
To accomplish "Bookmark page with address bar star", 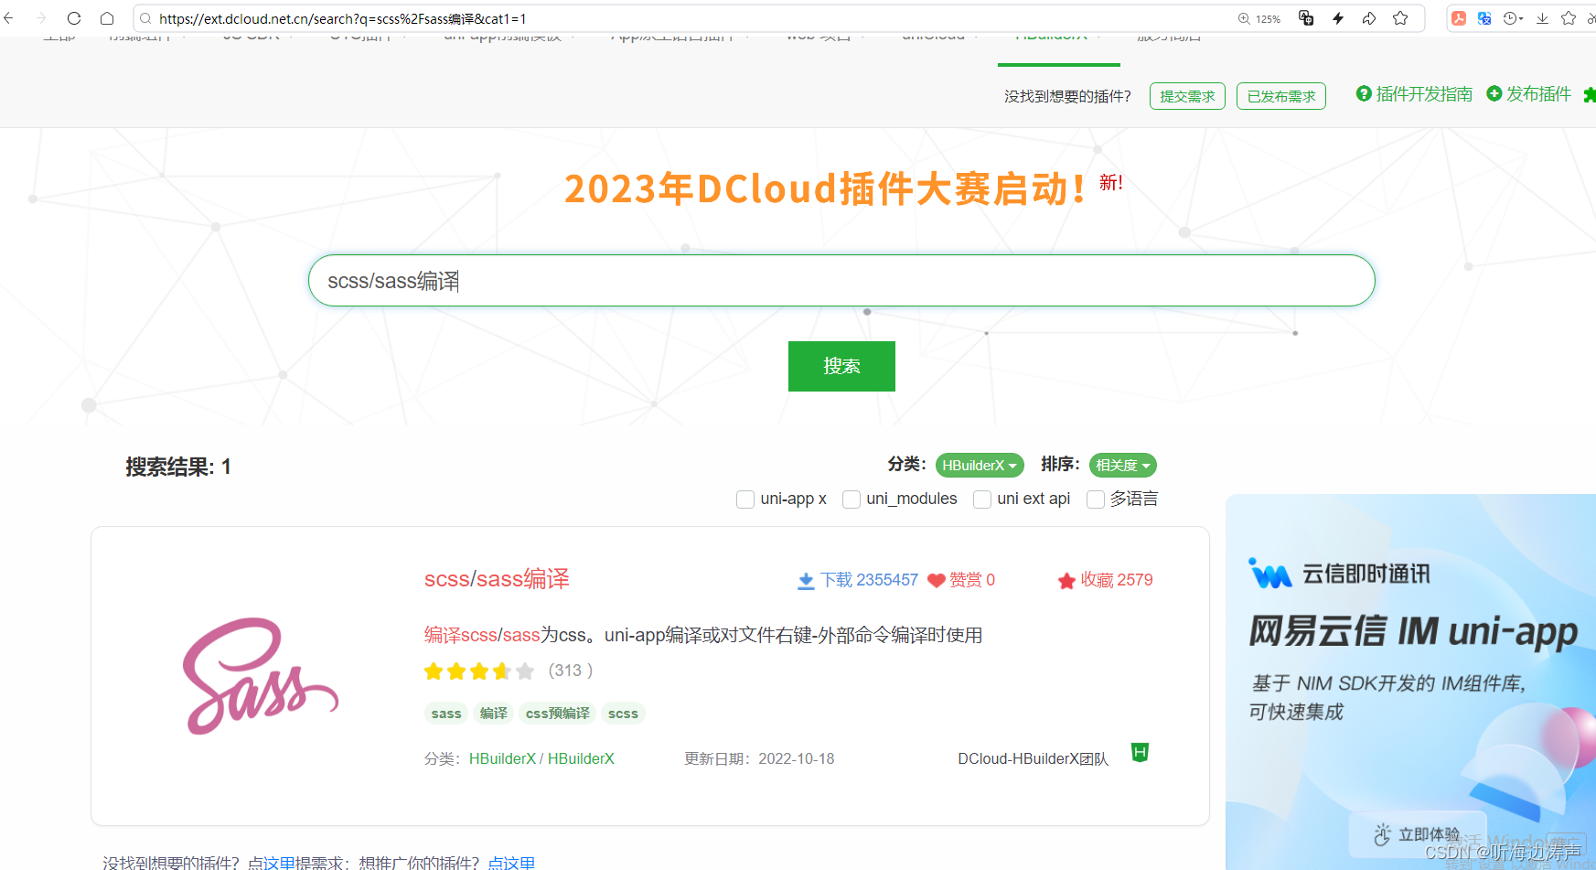I will click(x=1400, y=18).
